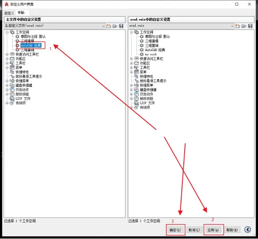Select 鼠标悬停工具提示 in the right tree
This screenshot has height=239, width=258.
pos(153,81)
